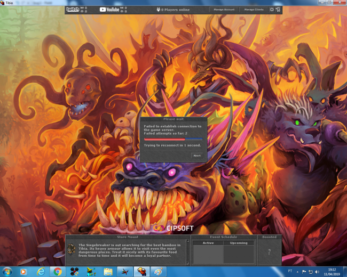Click the YouTube live streams count icon

122,8
